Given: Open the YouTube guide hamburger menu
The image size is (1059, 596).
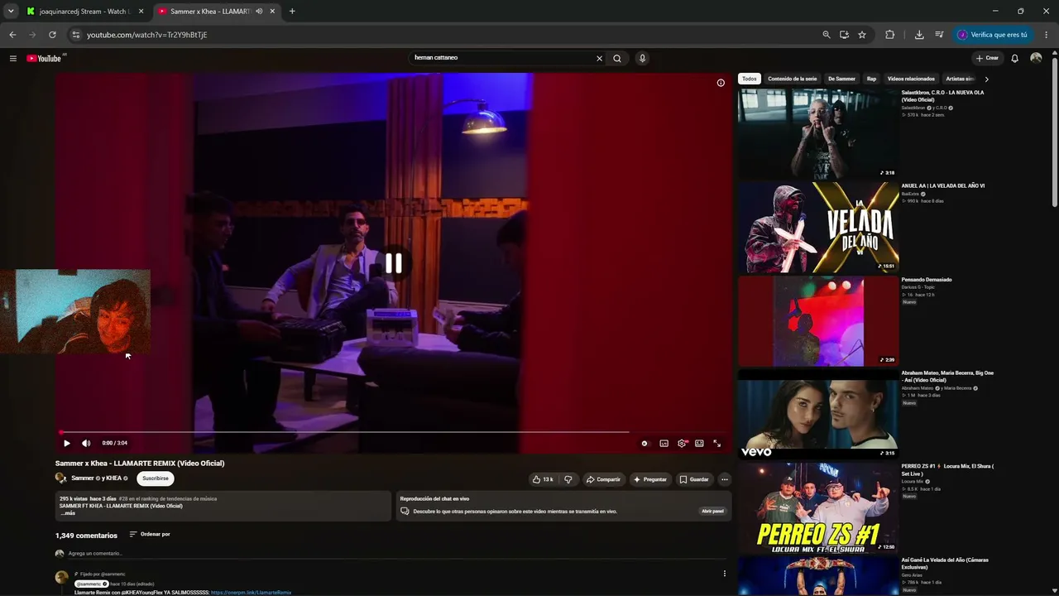Looking at the screenshot, I should point(13,58).
